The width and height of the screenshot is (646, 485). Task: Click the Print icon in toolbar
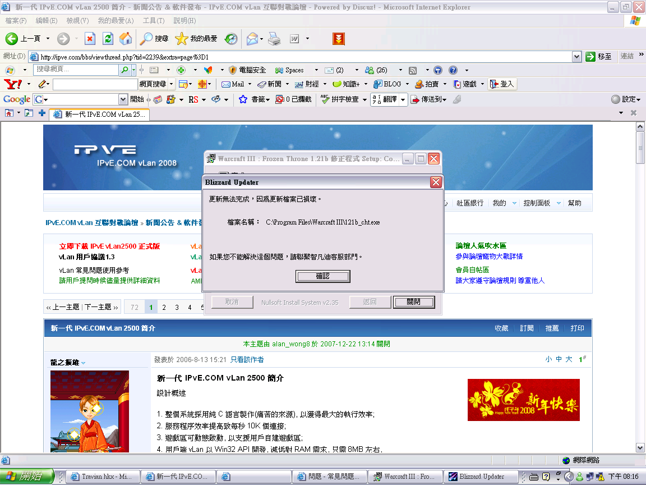[x=274, y=39]
